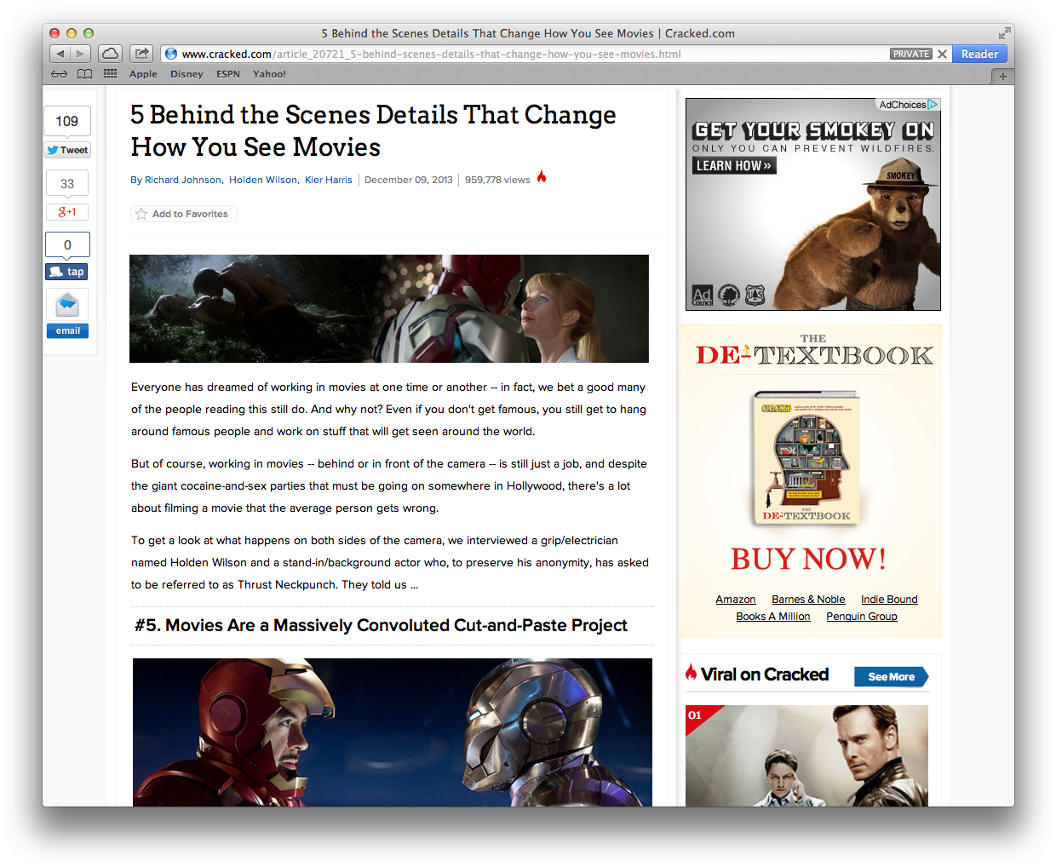
Task: Click the #5 section heading
Action: tap(381, 625)
